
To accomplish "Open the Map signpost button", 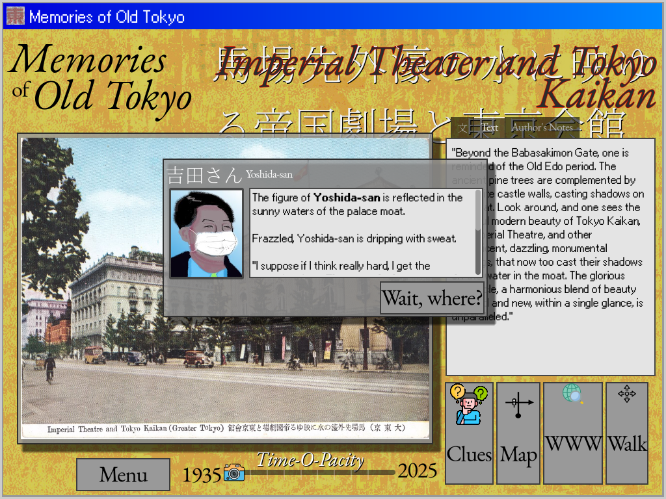I will coord(518,433).
